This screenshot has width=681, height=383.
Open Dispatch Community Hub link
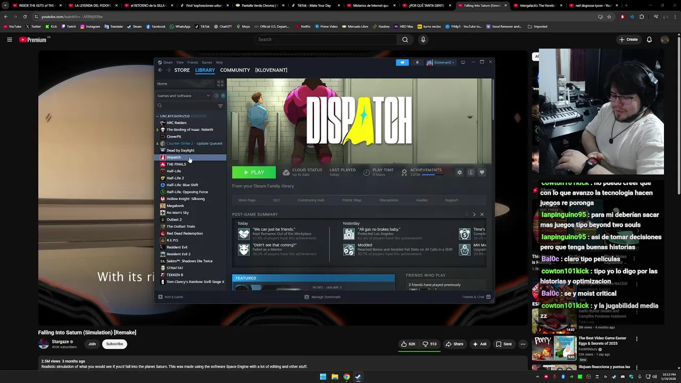click(311, 200)
